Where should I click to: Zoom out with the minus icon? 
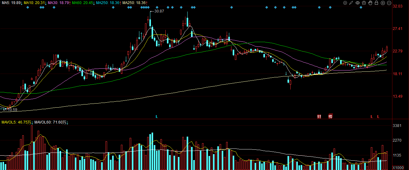click(x=389, y=3)
